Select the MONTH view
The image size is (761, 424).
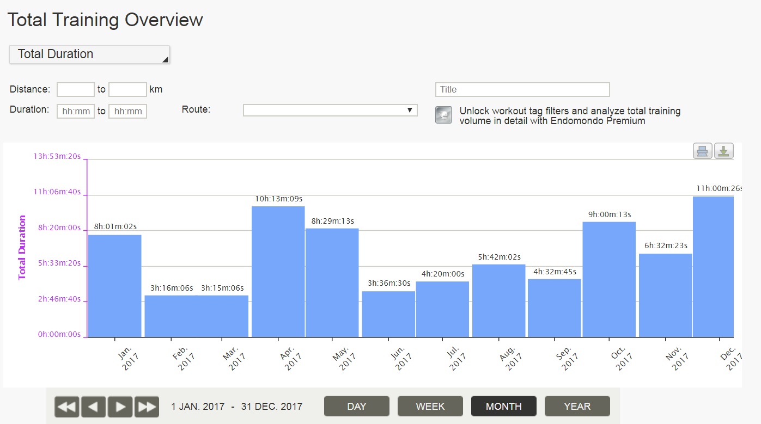coord(504,406)
